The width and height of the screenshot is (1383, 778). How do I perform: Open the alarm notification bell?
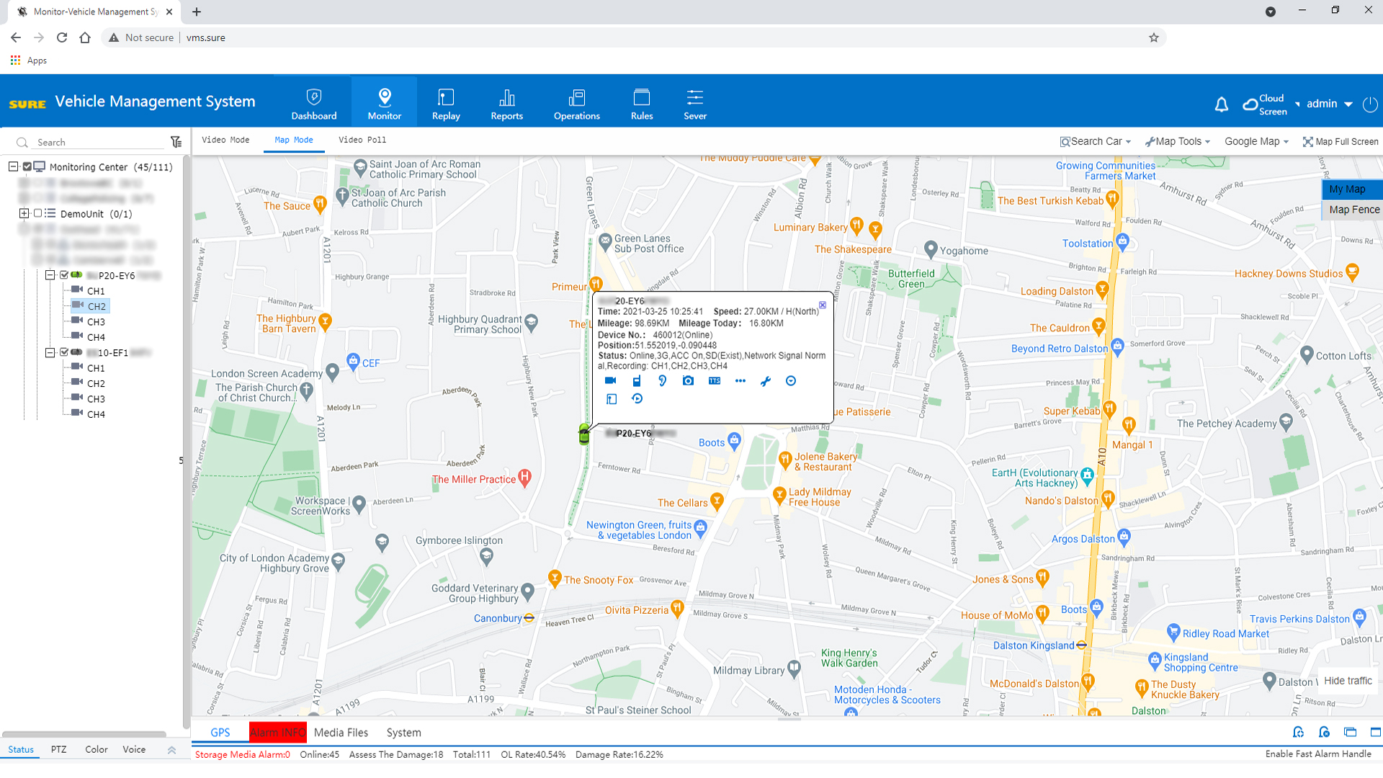click(1222, 104)
